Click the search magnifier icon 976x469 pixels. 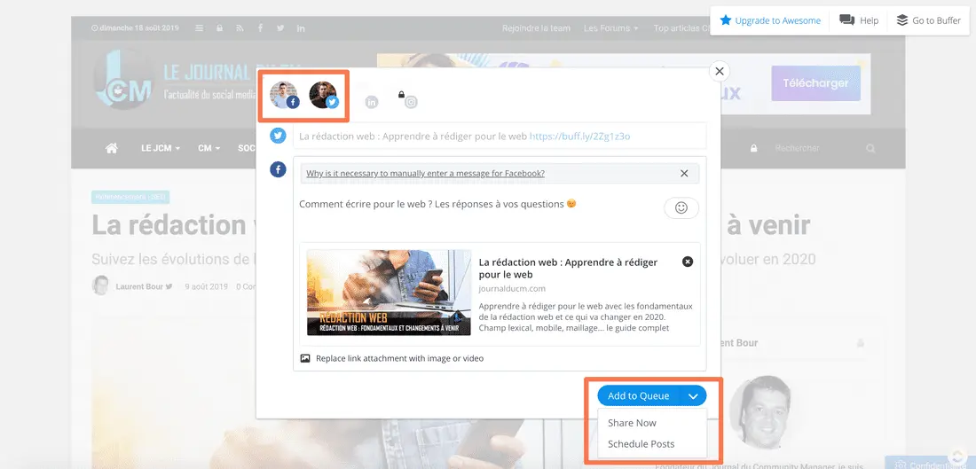pyautogui.click(x=870, y=148)
